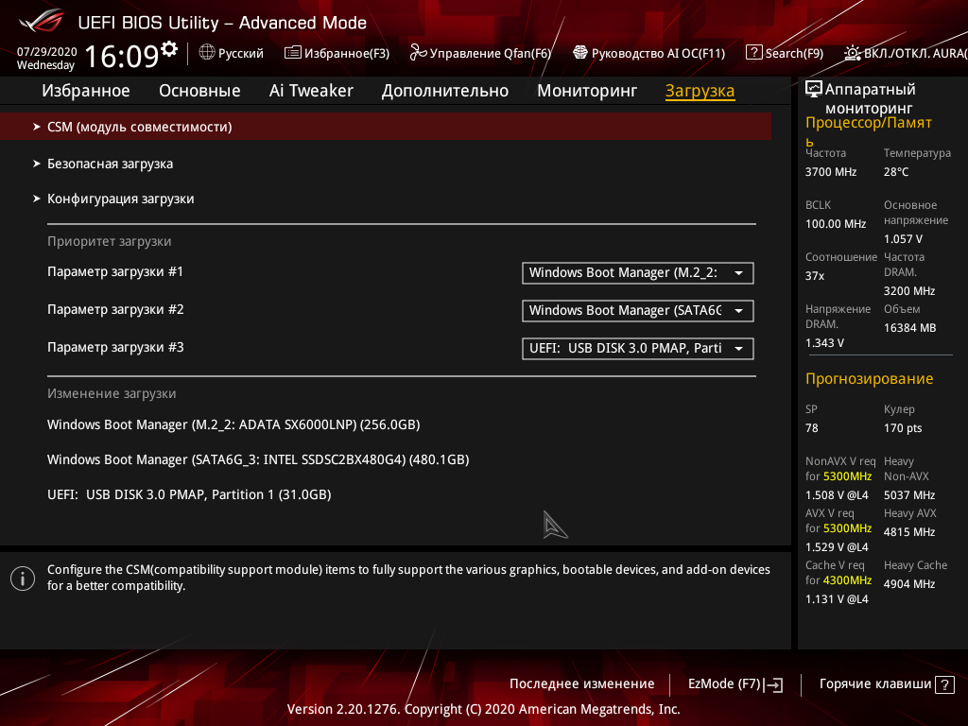Click the globe language icon

point(207,53)
